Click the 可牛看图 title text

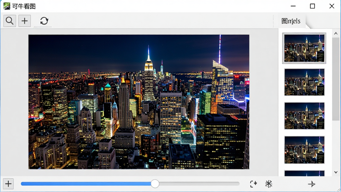(x=24, y=6)
